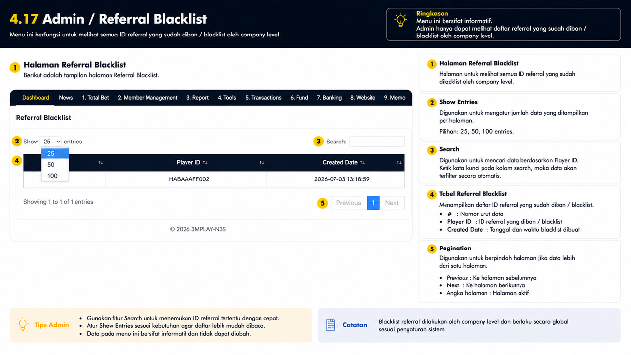The width and height of the screenshot is (631, 355).
Task: Open the Show entries dropdown
Action: [51, 142]
